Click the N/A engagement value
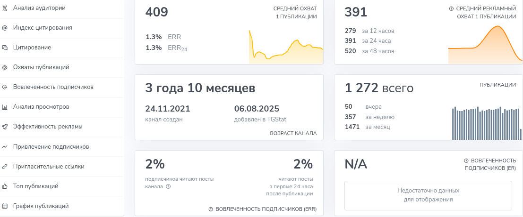 point(356,164)
